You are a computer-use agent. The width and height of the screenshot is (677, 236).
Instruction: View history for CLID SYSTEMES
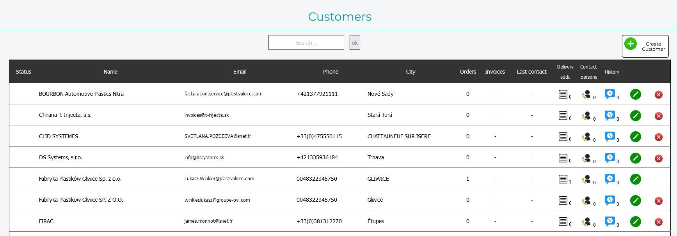coord(609,136)
